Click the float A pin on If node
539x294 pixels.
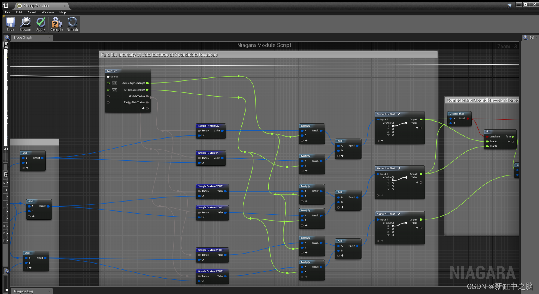point(487,142)
